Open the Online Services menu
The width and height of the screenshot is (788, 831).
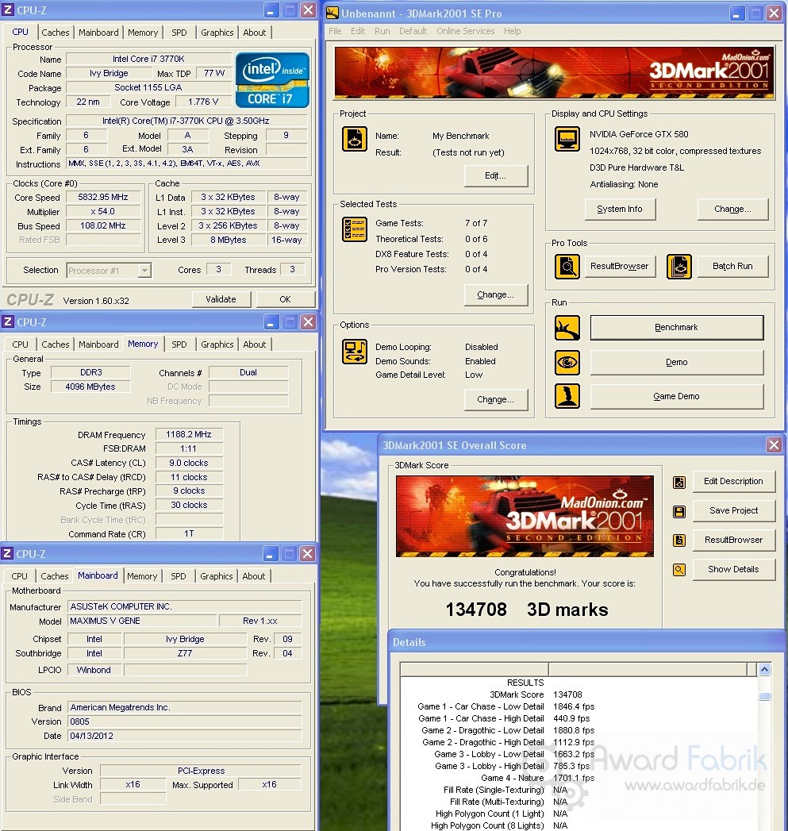(x=465, y=31)
